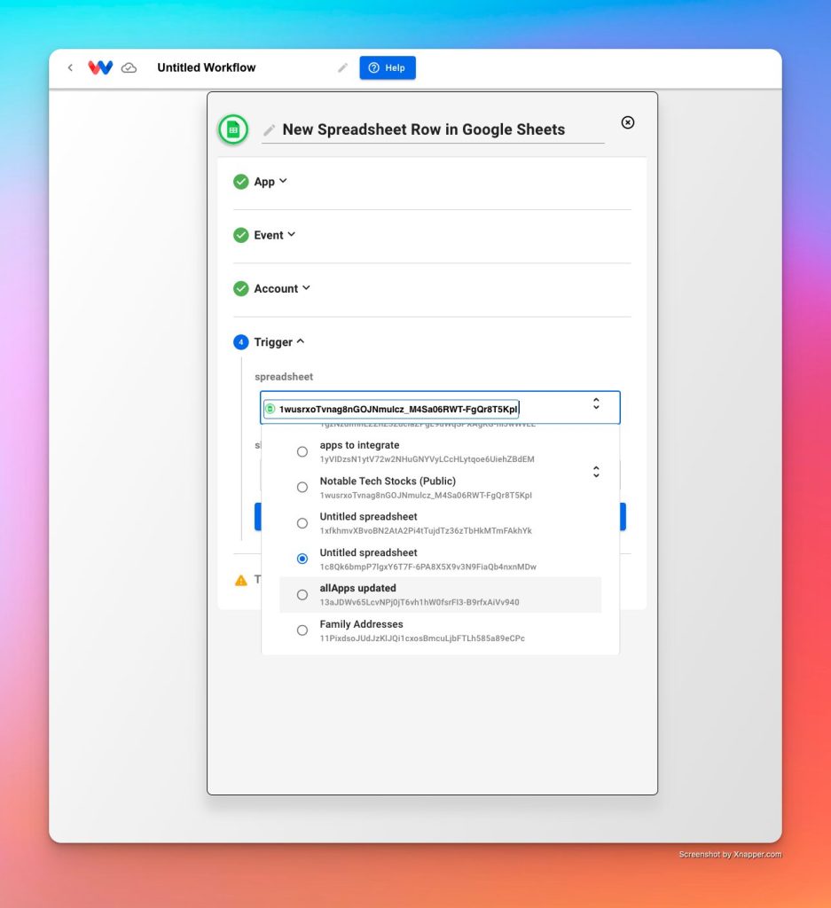Close the step panel with X icon
831x908 pixels.
(628, 122)
